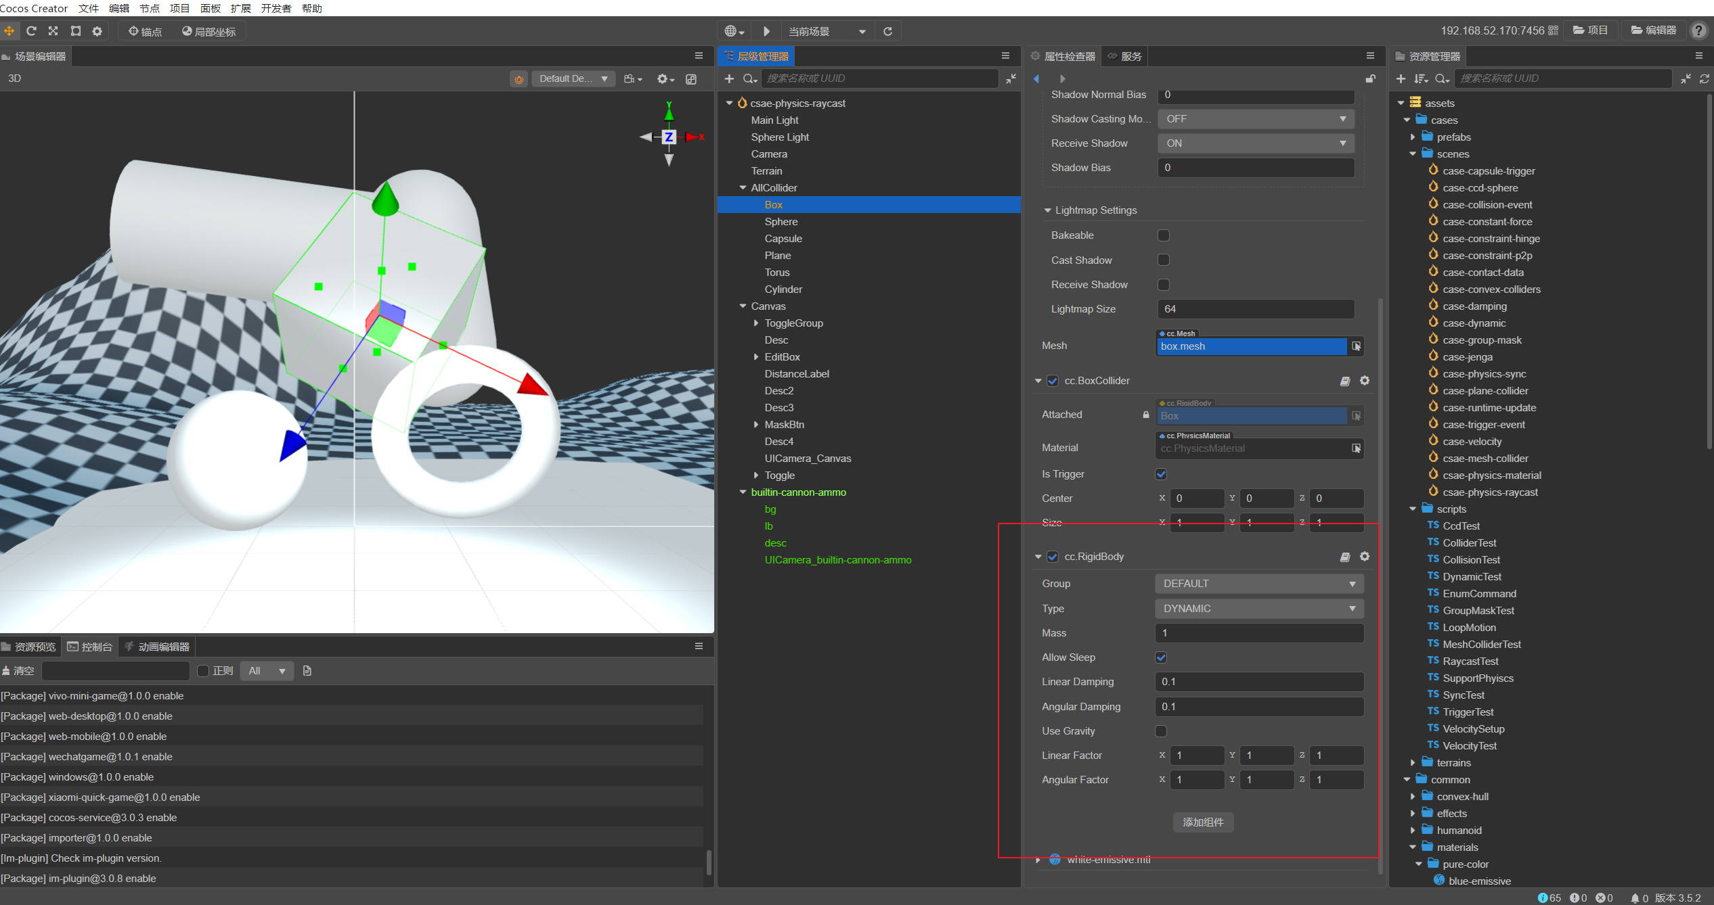This screenshot has width=1714, height=905.
Task: Click the play preview button
Action: pyautogui.click(x=766, y=31)
